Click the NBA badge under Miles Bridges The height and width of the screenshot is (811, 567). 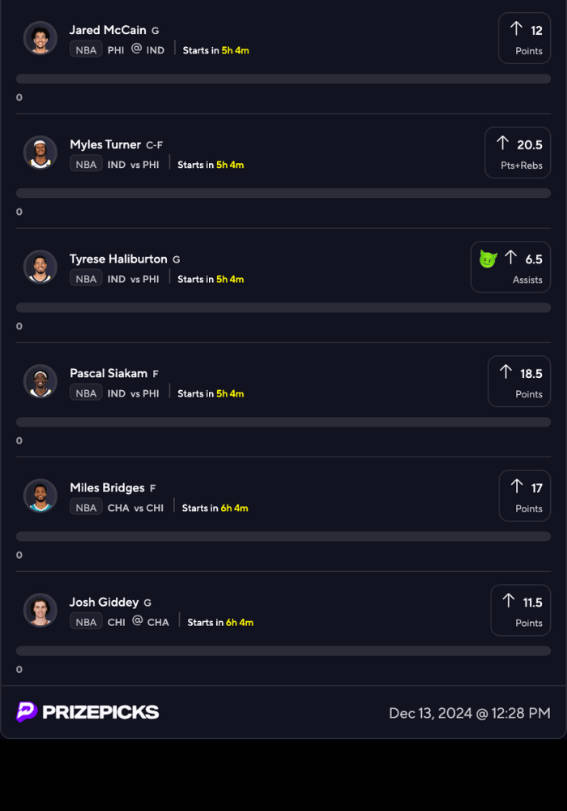[86, 508]
